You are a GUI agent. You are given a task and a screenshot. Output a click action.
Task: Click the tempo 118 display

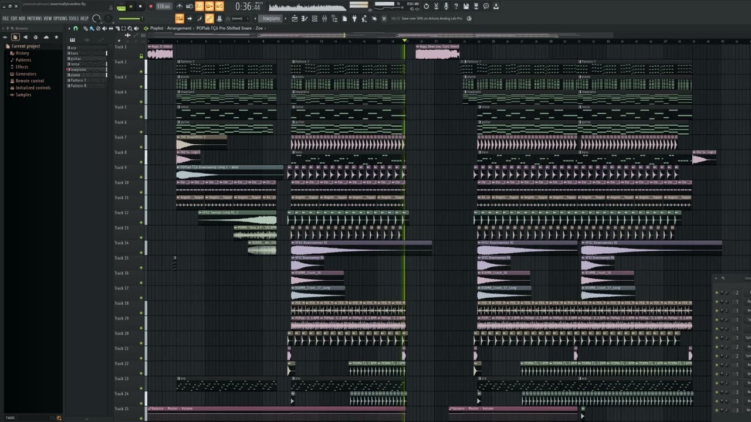pos(164,6)
